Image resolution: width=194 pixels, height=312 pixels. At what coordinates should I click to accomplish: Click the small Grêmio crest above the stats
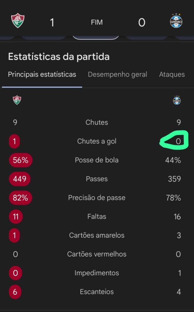(x=177, y=100)
